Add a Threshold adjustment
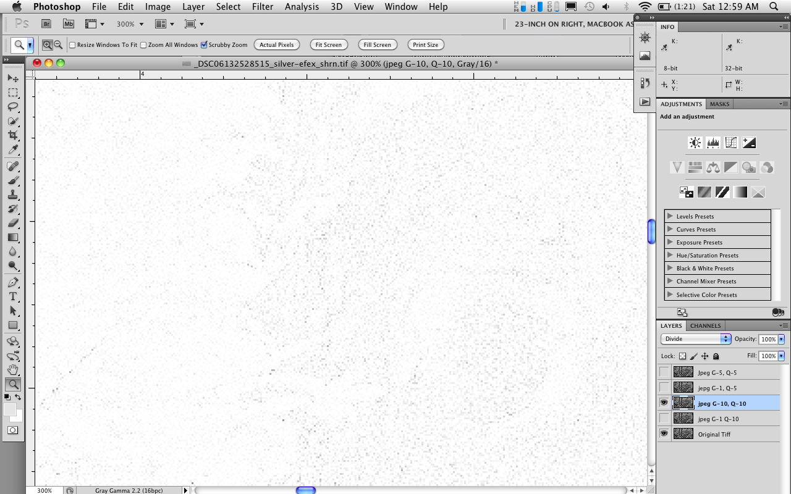 pos(722,192)
